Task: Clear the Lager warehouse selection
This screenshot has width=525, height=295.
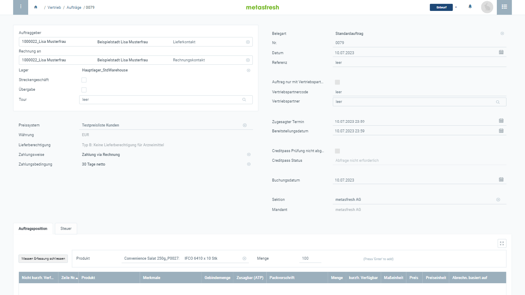Action: click(x=248, y=70)
